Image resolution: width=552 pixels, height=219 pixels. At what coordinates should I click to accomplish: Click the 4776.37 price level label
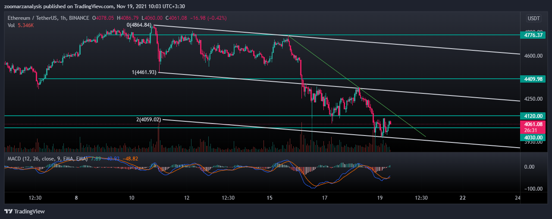533,35
